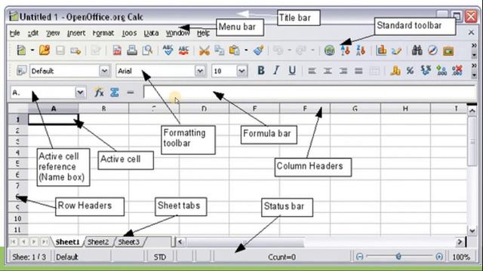Click the Paste clipboard icon
The width and height of the screenshot is (483, 271).
[235, 50]
